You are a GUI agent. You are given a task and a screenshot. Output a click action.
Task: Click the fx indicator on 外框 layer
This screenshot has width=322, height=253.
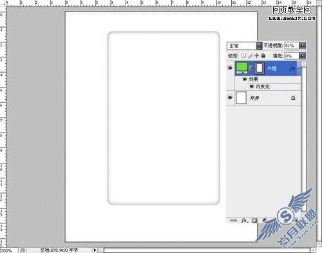(292, 68)
